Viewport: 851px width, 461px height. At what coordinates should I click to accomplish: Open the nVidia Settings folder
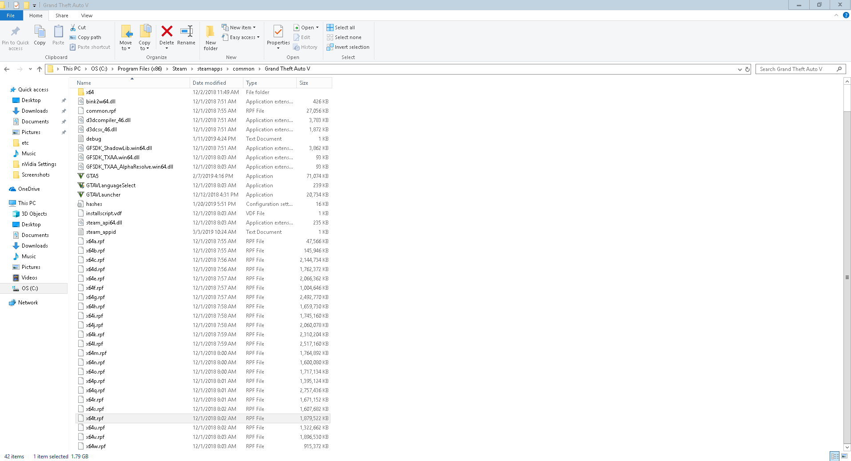click(39, 164)
